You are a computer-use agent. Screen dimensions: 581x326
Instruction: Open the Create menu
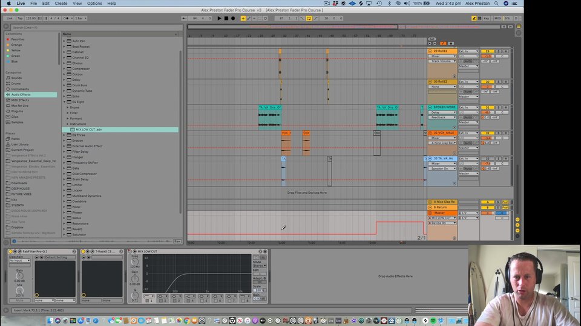pyautogui.click(x=61, y=4)
